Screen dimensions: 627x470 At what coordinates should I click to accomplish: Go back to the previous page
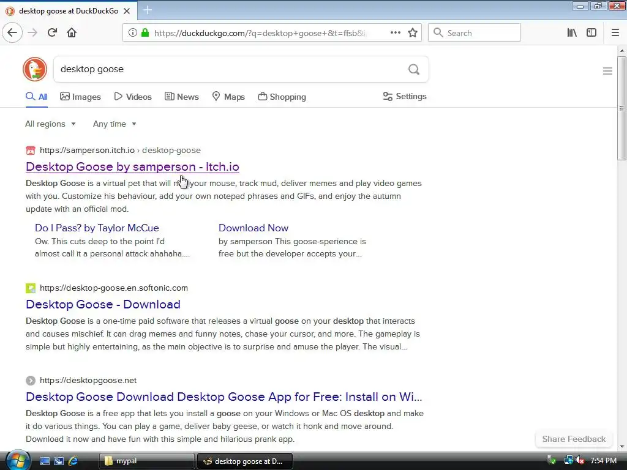pos(12,32)
